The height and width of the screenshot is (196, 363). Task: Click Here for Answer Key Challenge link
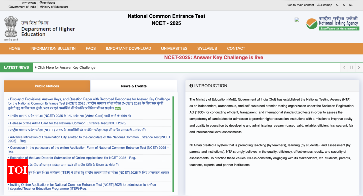click(x=66, y=67)
